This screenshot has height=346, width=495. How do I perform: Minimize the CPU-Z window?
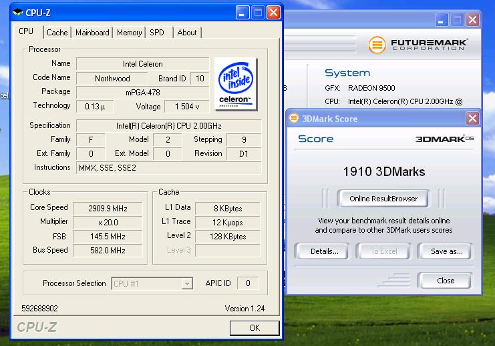tap(242, 13)
